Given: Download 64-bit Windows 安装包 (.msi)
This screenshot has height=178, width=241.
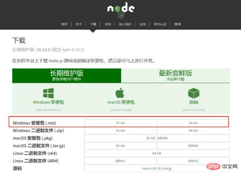Looking at the screenshot, I should [x=193, y=123].
